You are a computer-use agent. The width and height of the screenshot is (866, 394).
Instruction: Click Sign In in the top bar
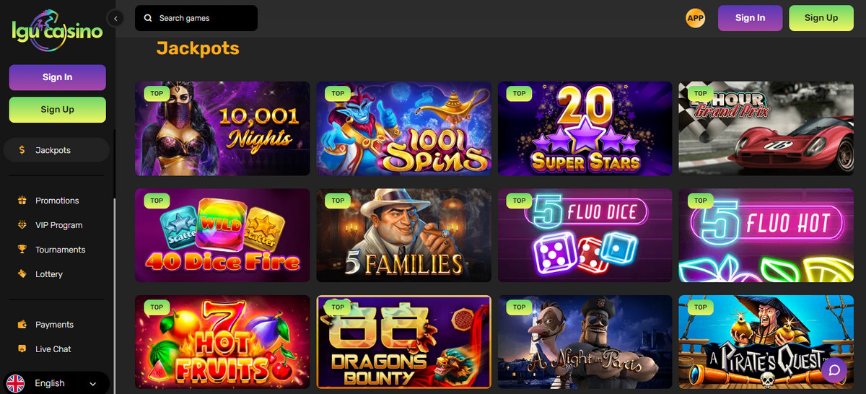[x=750, y=18]
